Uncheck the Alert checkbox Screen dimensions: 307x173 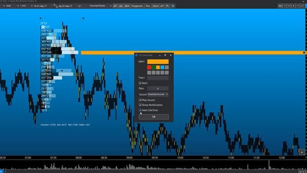(x=140, y=83)
